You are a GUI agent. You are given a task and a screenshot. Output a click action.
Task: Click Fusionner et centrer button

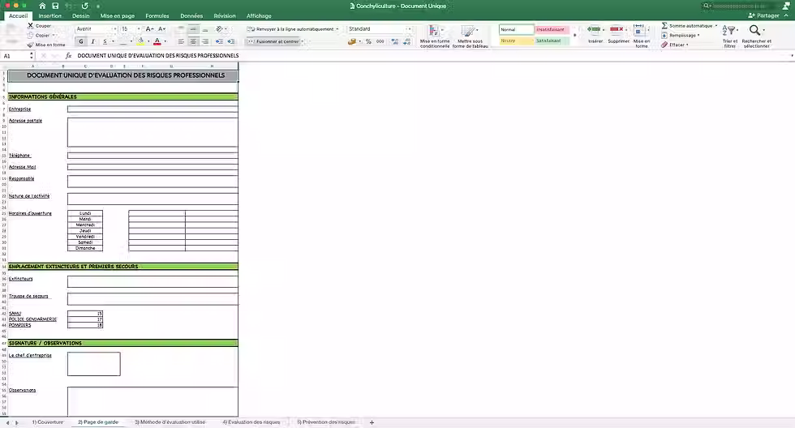click(x=275, y=41)
